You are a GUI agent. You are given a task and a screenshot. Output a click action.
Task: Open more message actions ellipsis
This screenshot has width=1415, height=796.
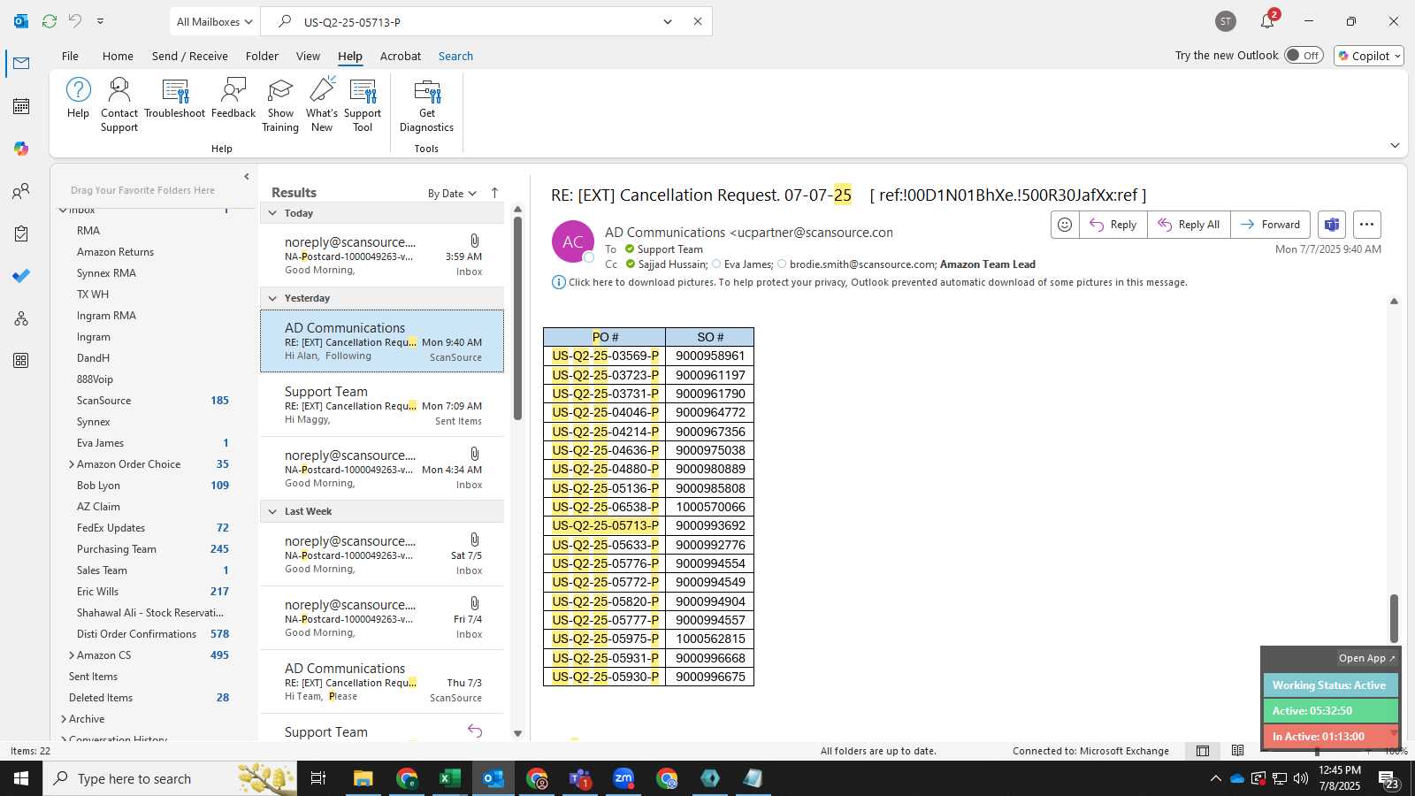point(1366,225)
